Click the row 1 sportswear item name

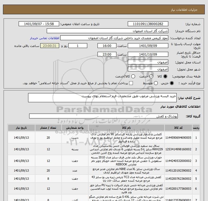coord(126,138)
